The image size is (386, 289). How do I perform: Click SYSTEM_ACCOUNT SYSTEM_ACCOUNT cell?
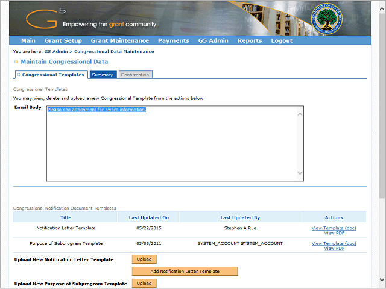coord(240,243)
